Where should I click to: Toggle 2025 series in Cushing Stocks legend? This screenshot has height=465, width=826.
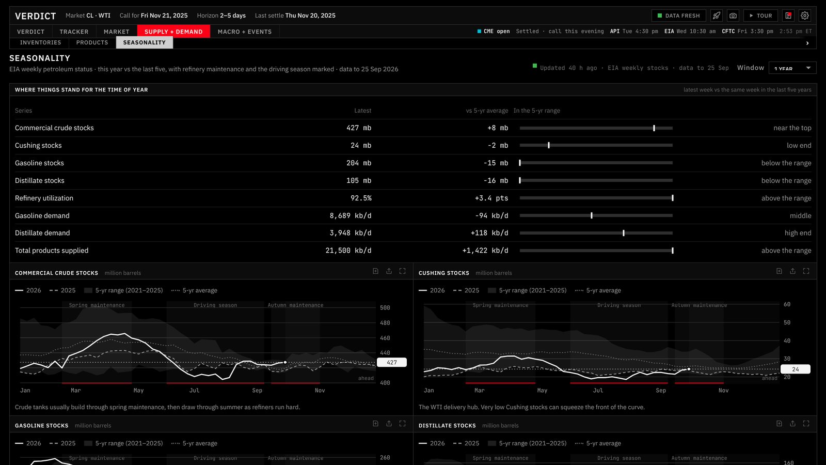[466, 290]
